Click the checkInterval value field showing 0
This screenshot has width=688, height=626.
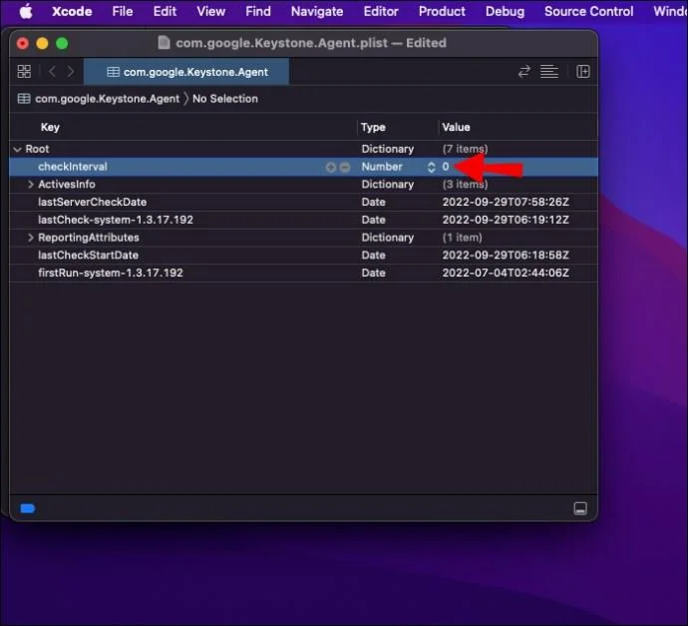pos(446,167)
